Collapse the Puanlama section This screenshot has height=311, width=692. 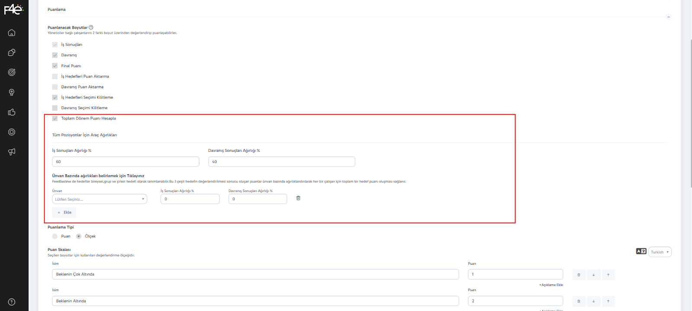pos(668,17)
